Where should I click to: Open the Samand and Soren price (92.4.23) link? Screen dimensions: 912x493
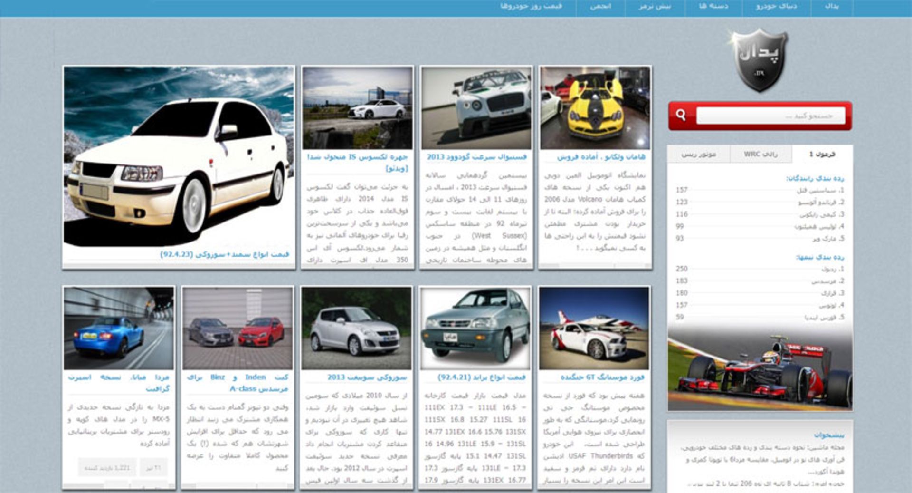click(x=224, y=254)
